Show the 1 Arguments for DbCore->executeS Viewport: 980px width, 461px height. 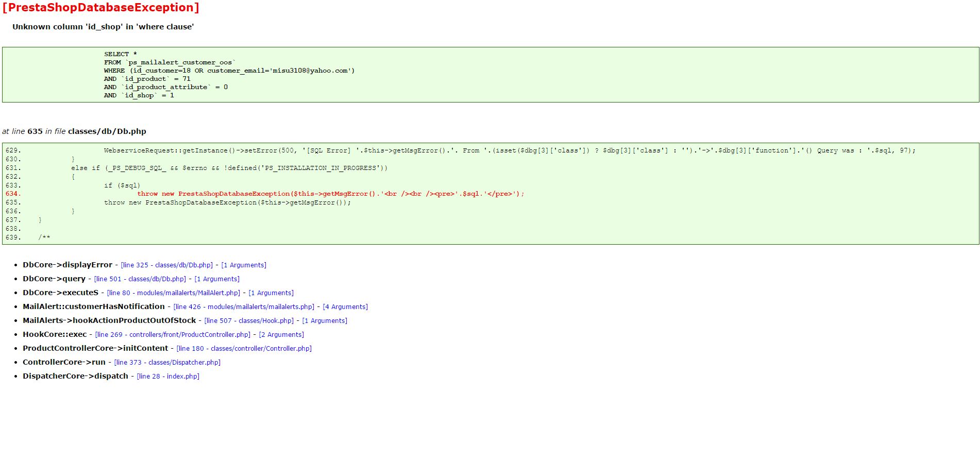[x=271, y=293]
